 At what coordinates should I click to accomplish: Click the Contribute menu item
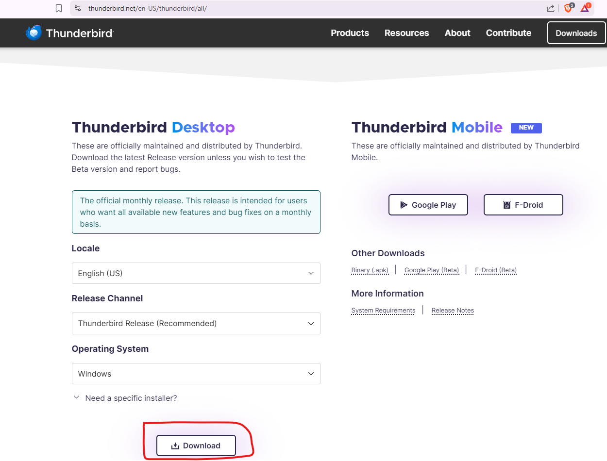[508, 33]
